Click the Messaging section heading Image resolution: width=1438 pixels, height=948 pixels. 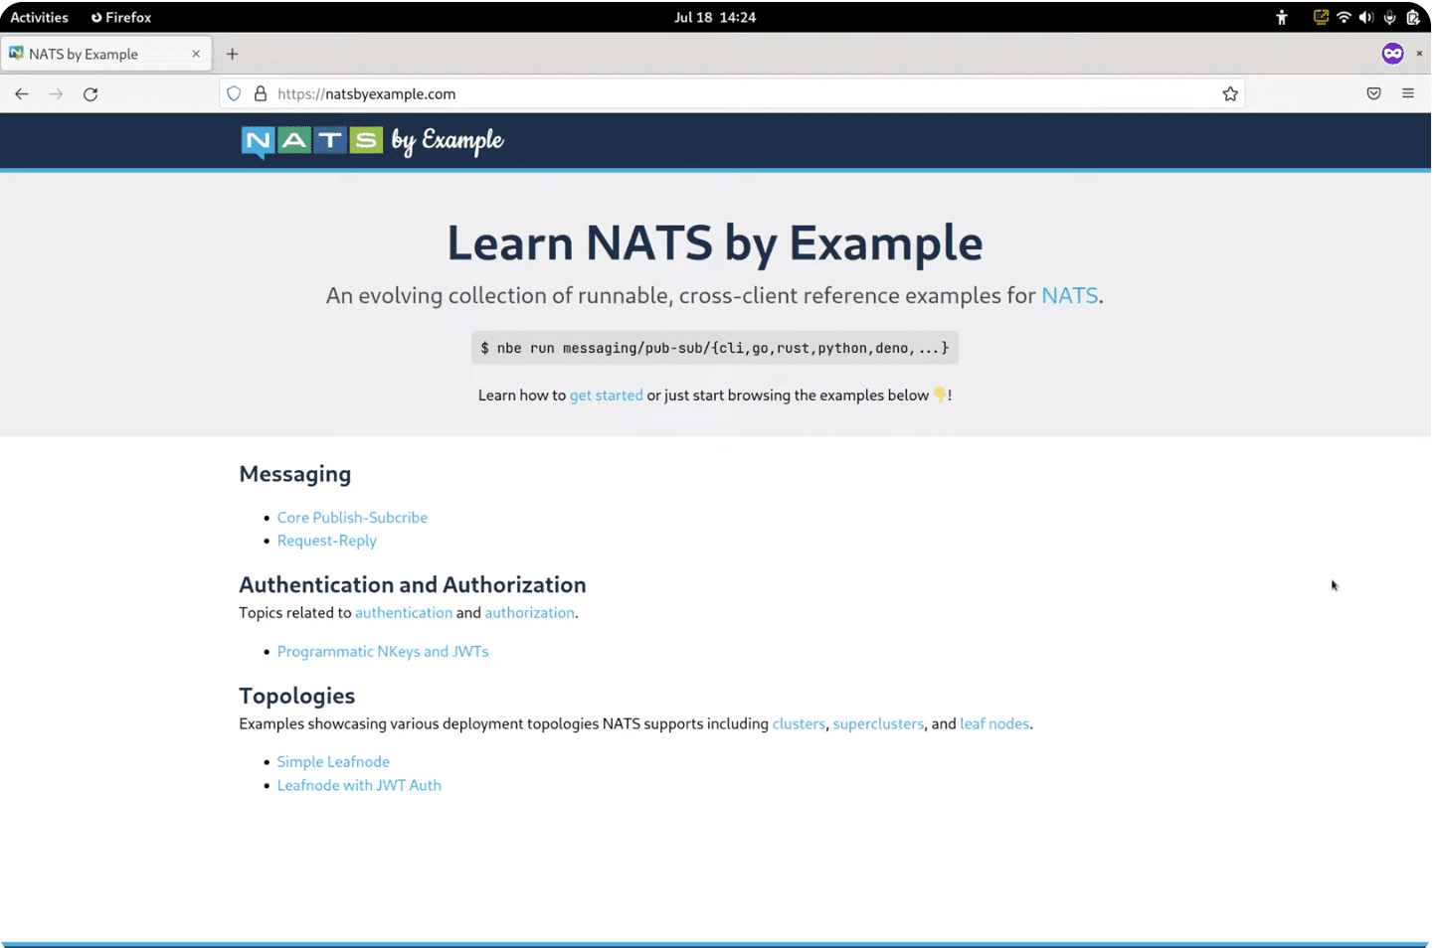[x=295, y=474]
